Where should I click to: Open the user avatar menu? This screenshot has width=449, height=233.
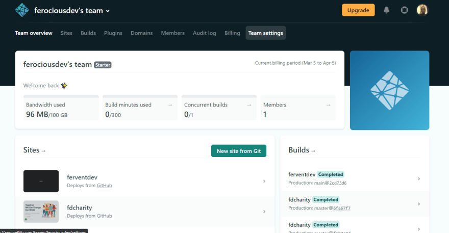pyautogui.click(x=422, y=10)
